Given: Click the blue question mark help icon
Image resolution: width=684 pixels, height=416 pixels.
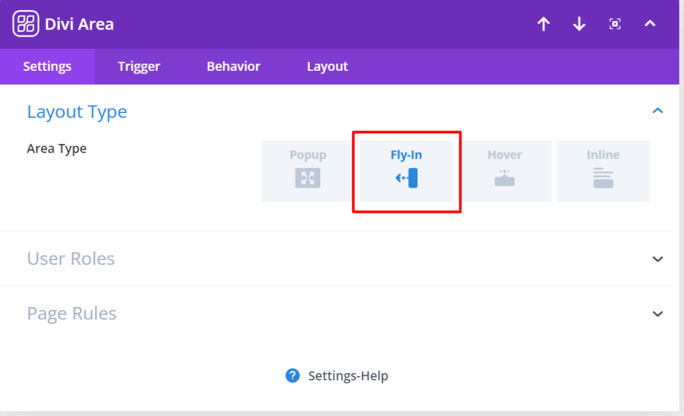Looking at the screenshot, I should (x=293, y=375).
